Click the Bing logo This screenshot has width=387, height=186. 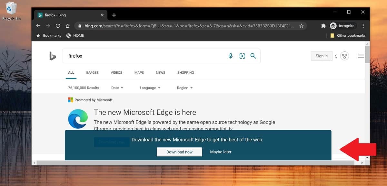tap(53, 56)
